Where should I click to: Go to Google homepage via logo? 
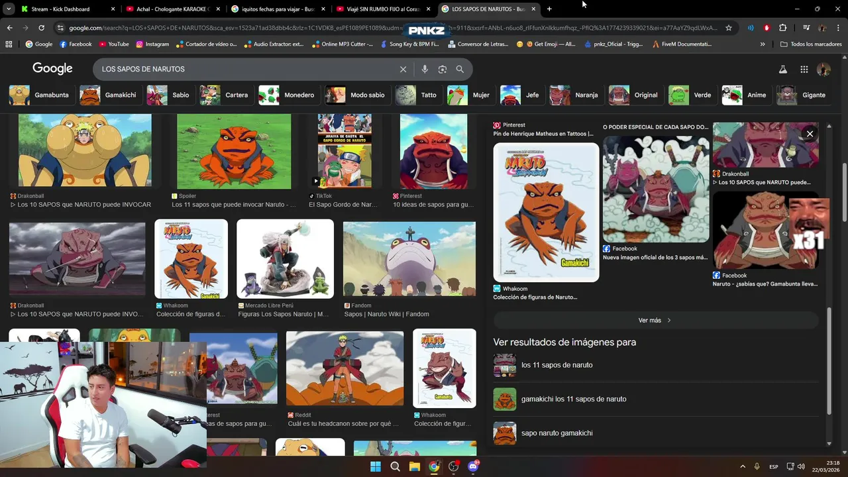(x=52, y=69)
